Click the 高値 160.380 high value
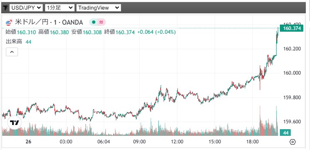310x150 pixels. click(x=54, y=32)
